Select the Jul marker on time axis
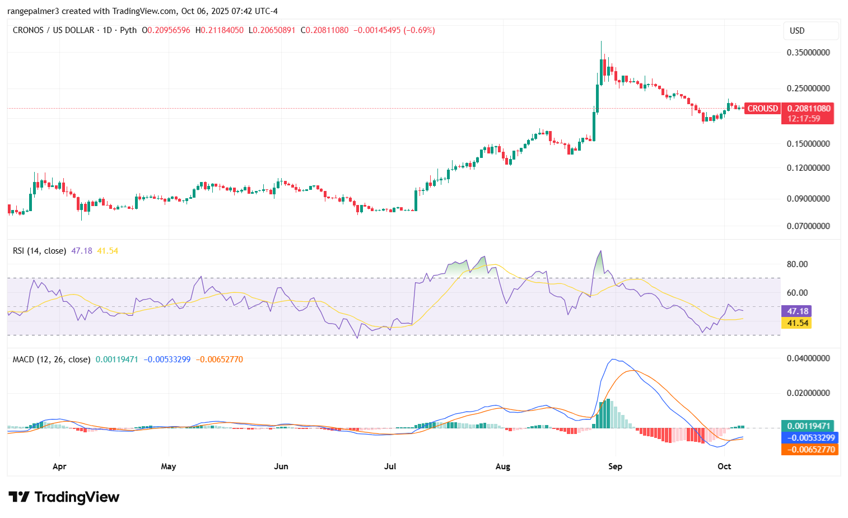The image size is (848, 518). coord(390,466)
